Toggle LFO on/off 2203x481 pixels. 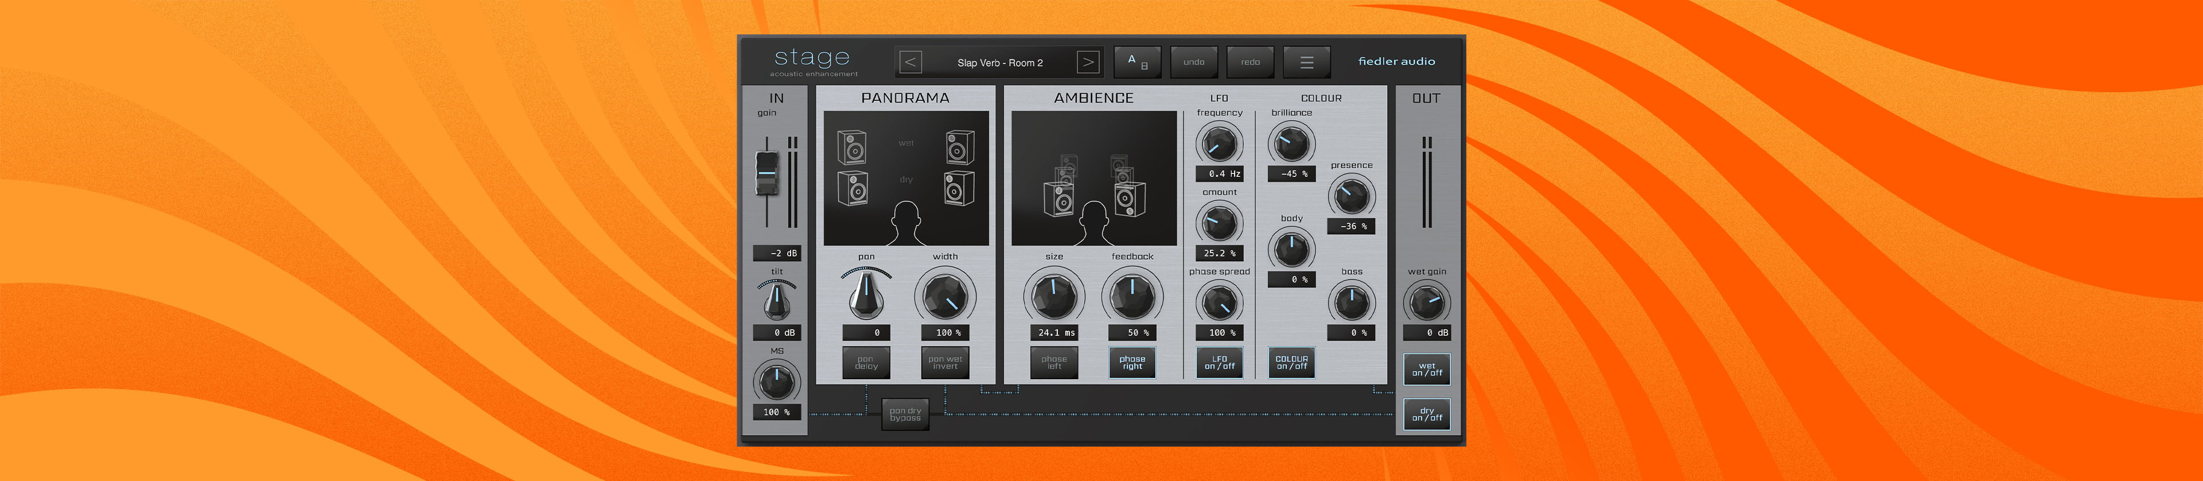(1220, 362)
